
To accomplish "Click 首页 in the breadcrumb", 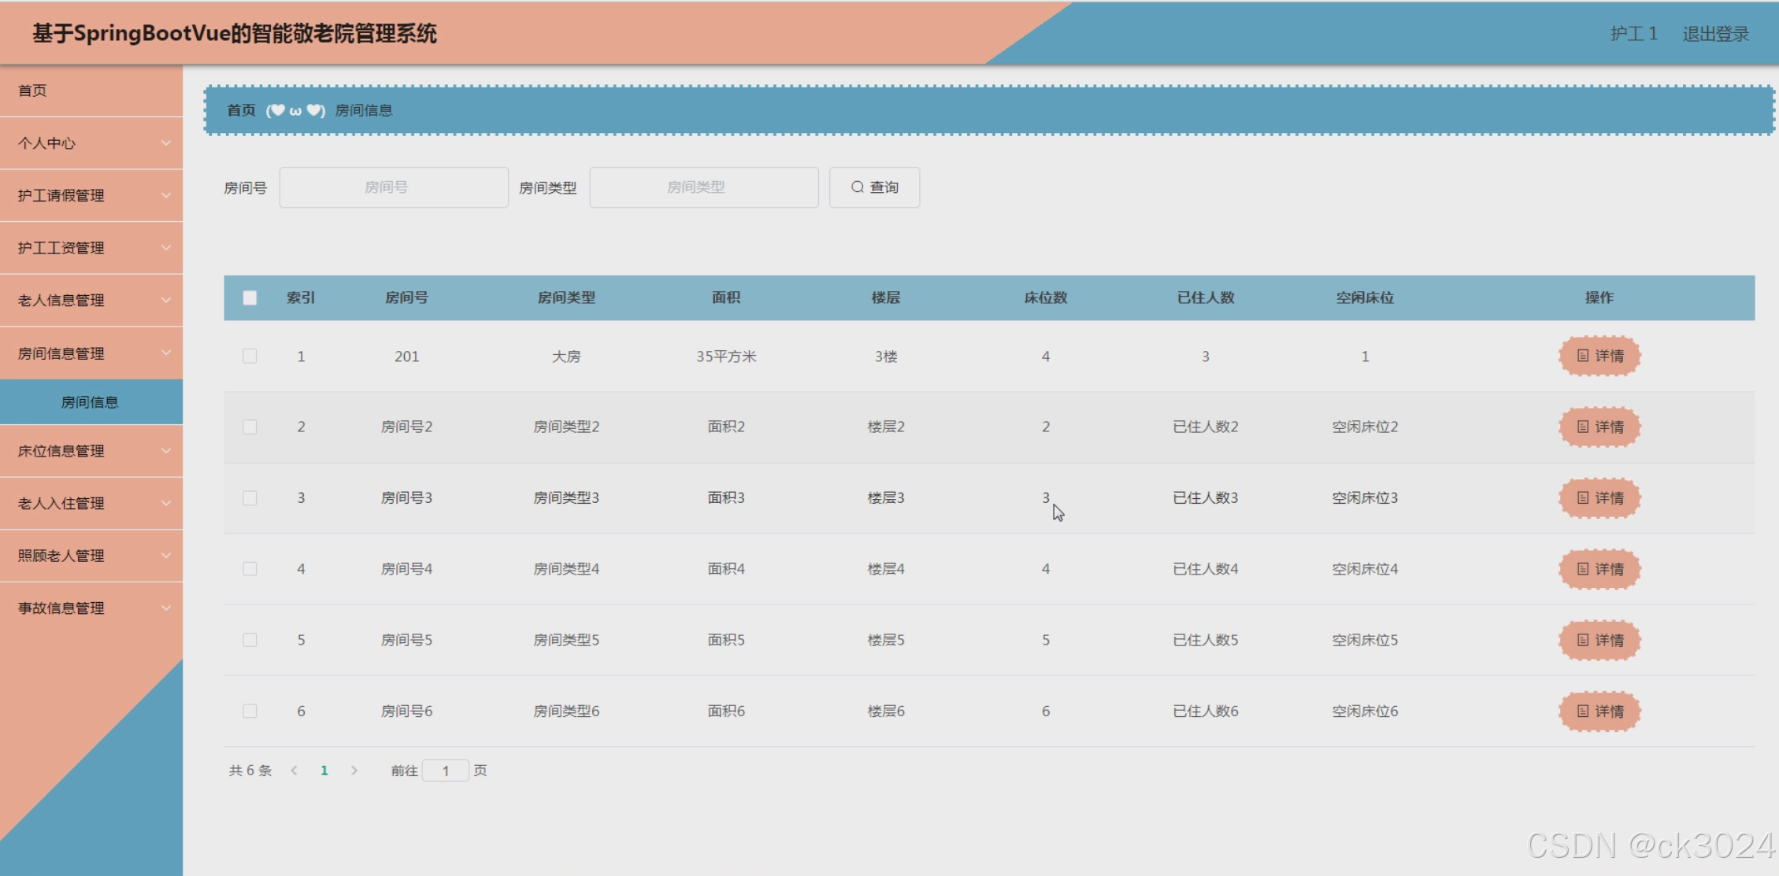I will [x=241, y=110].
